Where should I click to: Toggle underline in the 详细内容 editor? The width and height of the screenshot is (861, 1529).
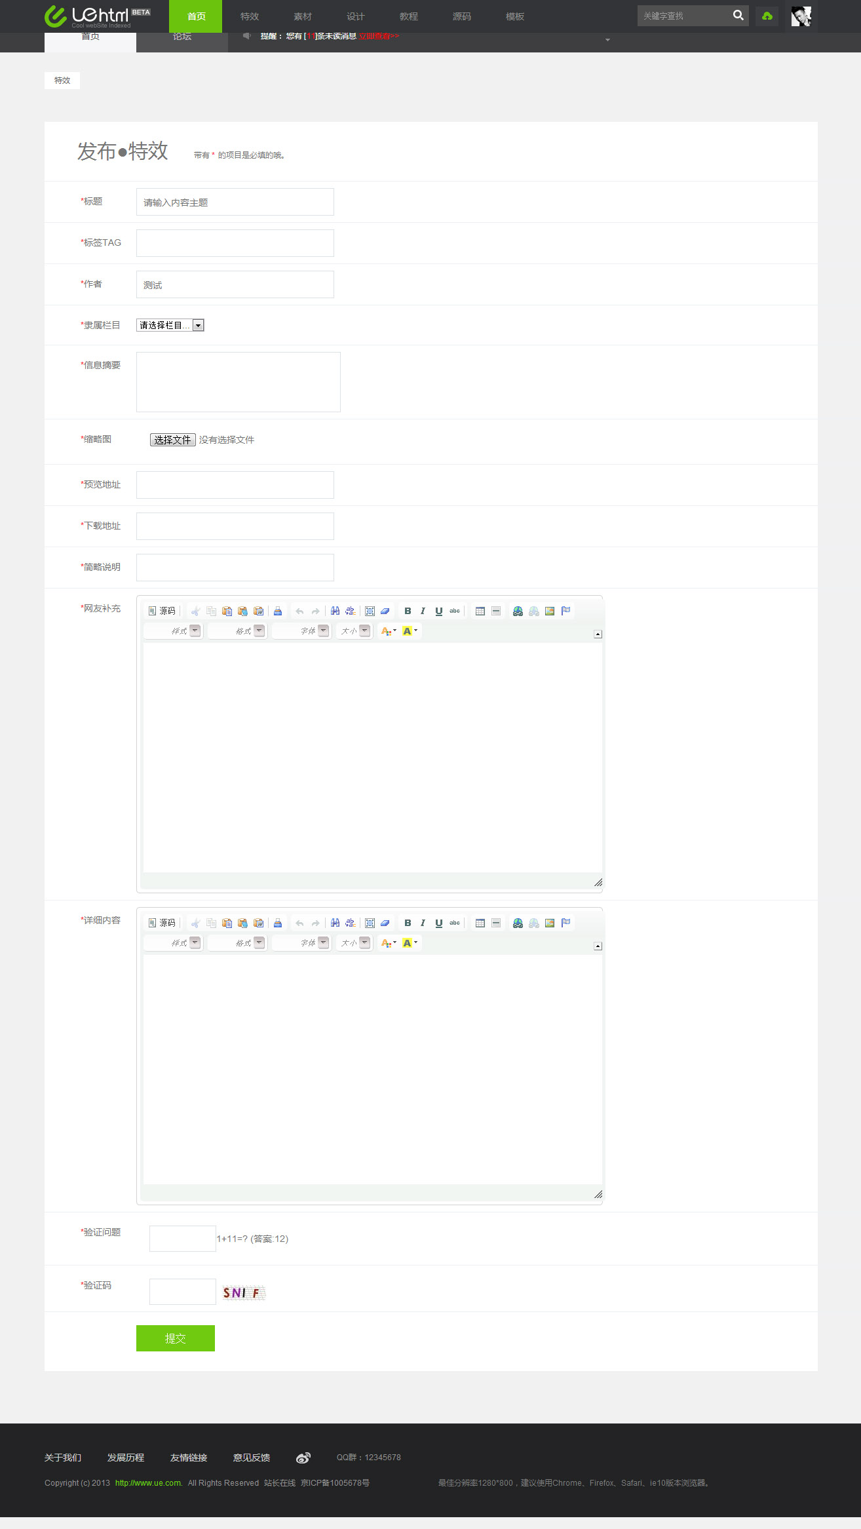pyautogui.click(x=439, y=923)
